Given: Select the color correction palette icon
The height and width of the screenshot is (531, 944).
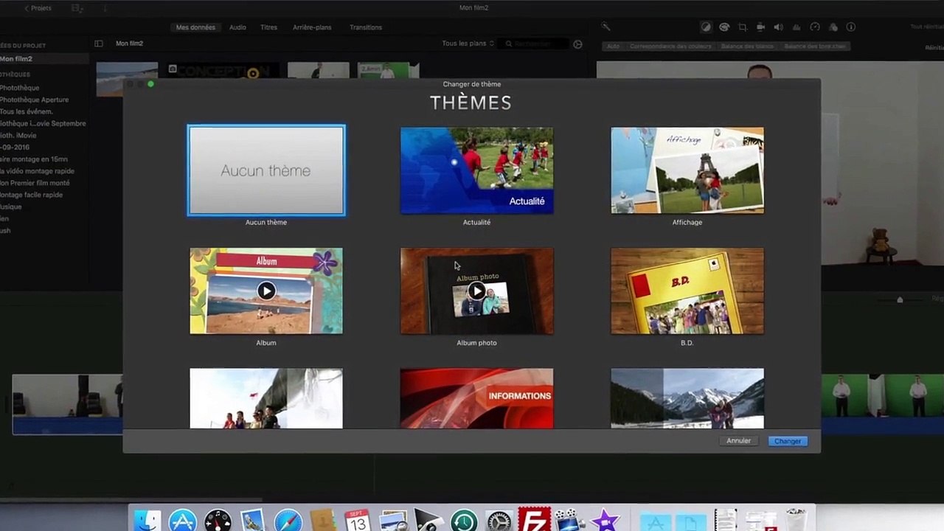Looking at the screenshot, I should click(724, 27).
